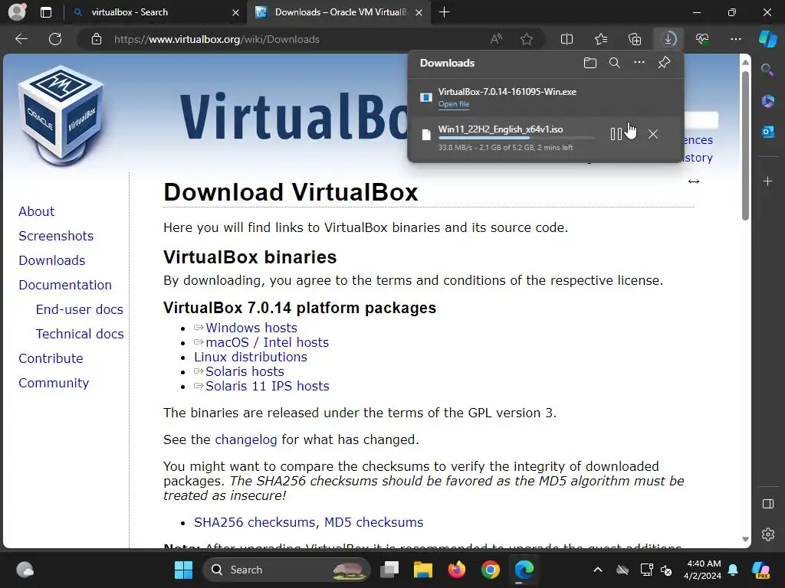Viewport: 785px width, 588px height.
Task: Open File Explorer from taskbar
Action: (422, 570)
